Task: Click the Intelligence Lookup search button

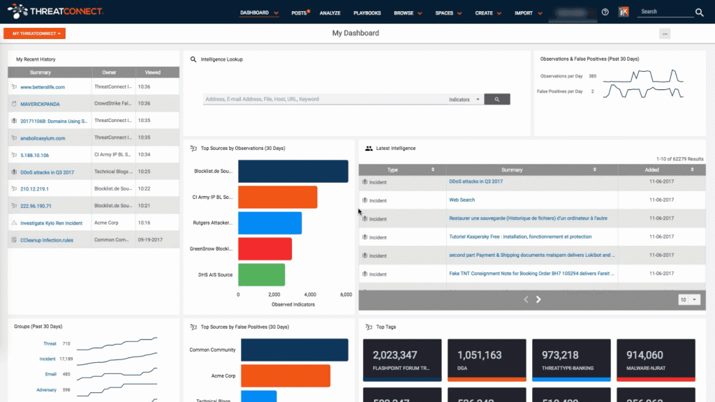Action: (497, 100)
